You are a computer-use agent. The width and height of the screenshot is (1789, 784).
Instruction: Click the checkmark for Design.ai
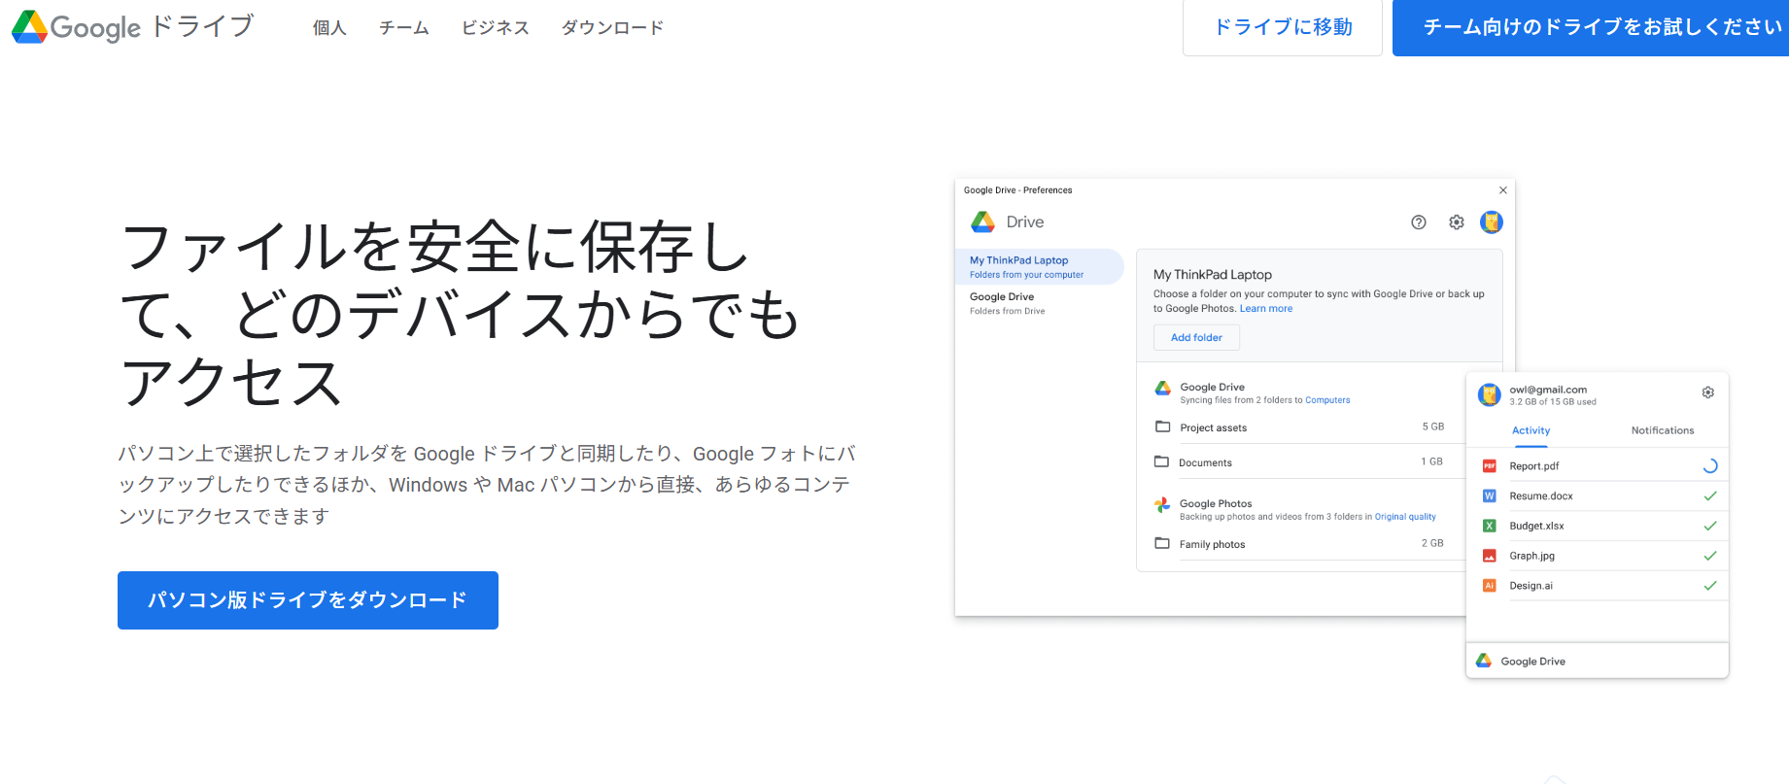pos(1710,586)
